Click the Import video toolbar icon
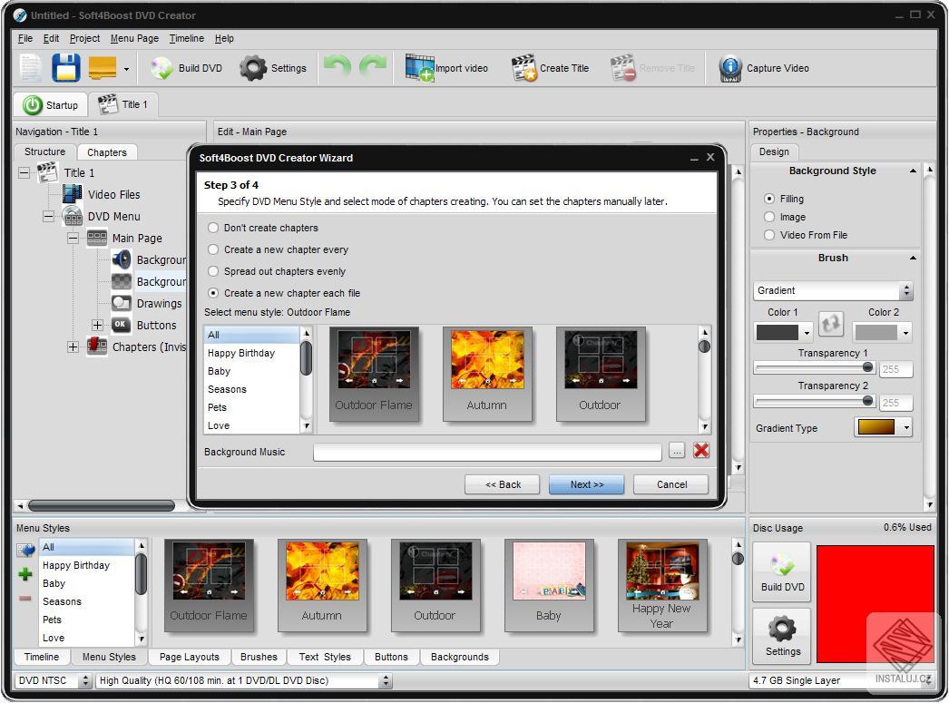The width and height of the screenshot is (949, 703). 447,67
